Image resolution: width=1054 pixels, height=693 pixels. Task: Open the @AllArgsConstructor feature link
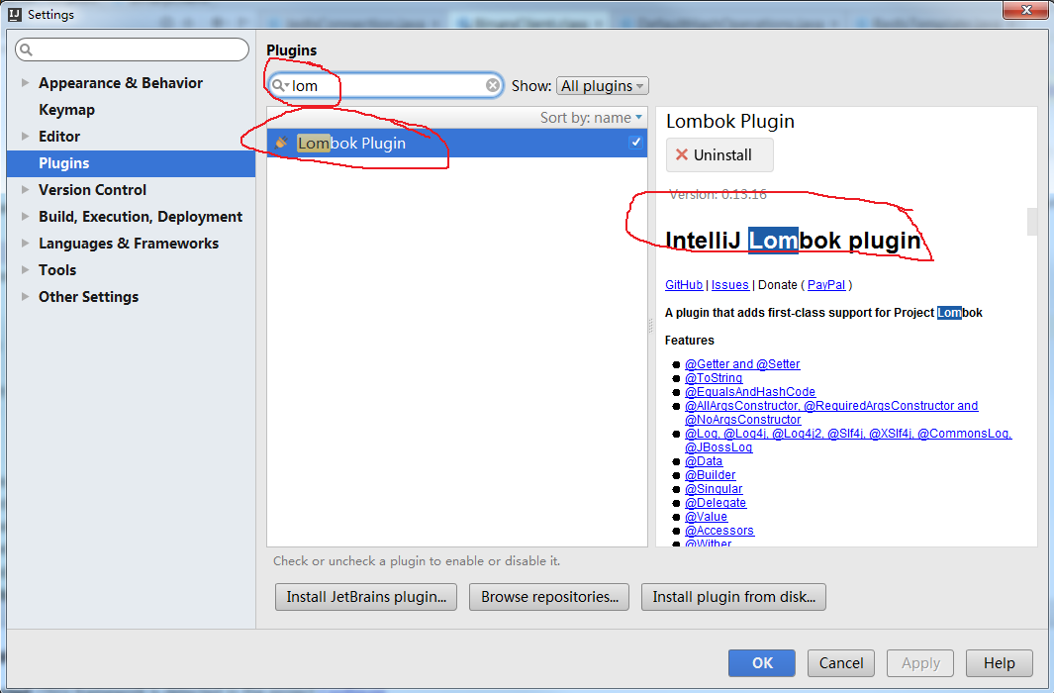point(831,413)
